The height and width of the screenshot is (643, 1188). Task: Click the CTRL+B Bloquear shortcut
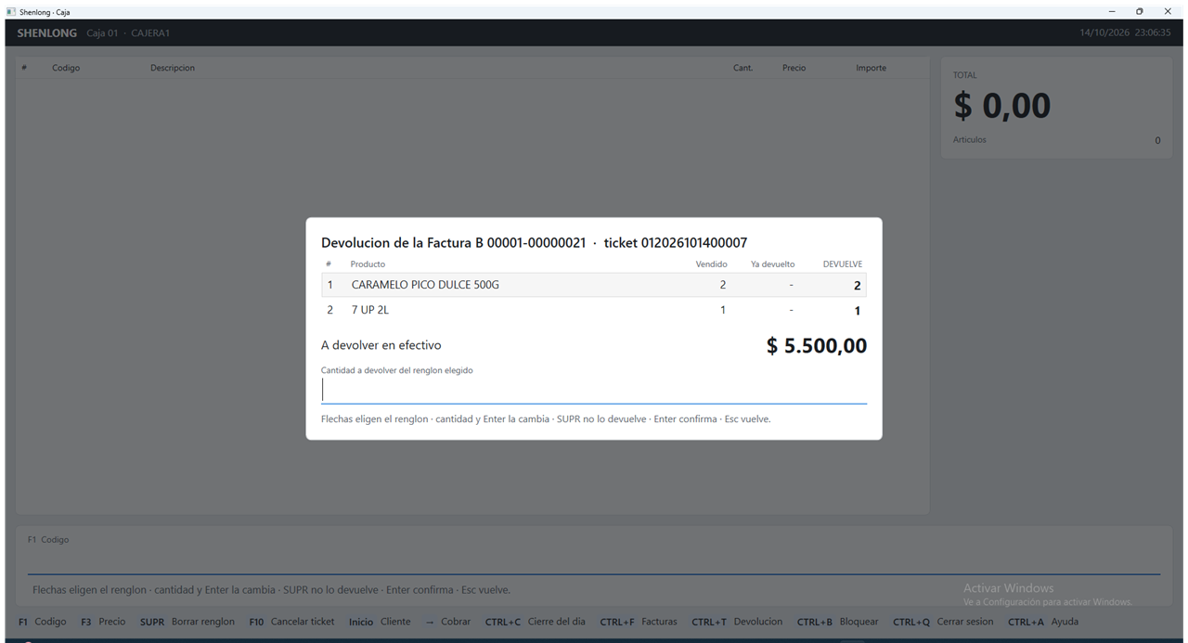tap(838, 622)
